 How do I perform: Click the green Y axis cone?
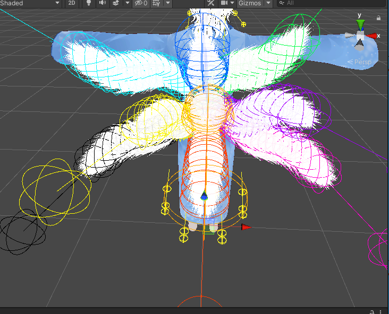pyautogui.click(x=360, y=24)
